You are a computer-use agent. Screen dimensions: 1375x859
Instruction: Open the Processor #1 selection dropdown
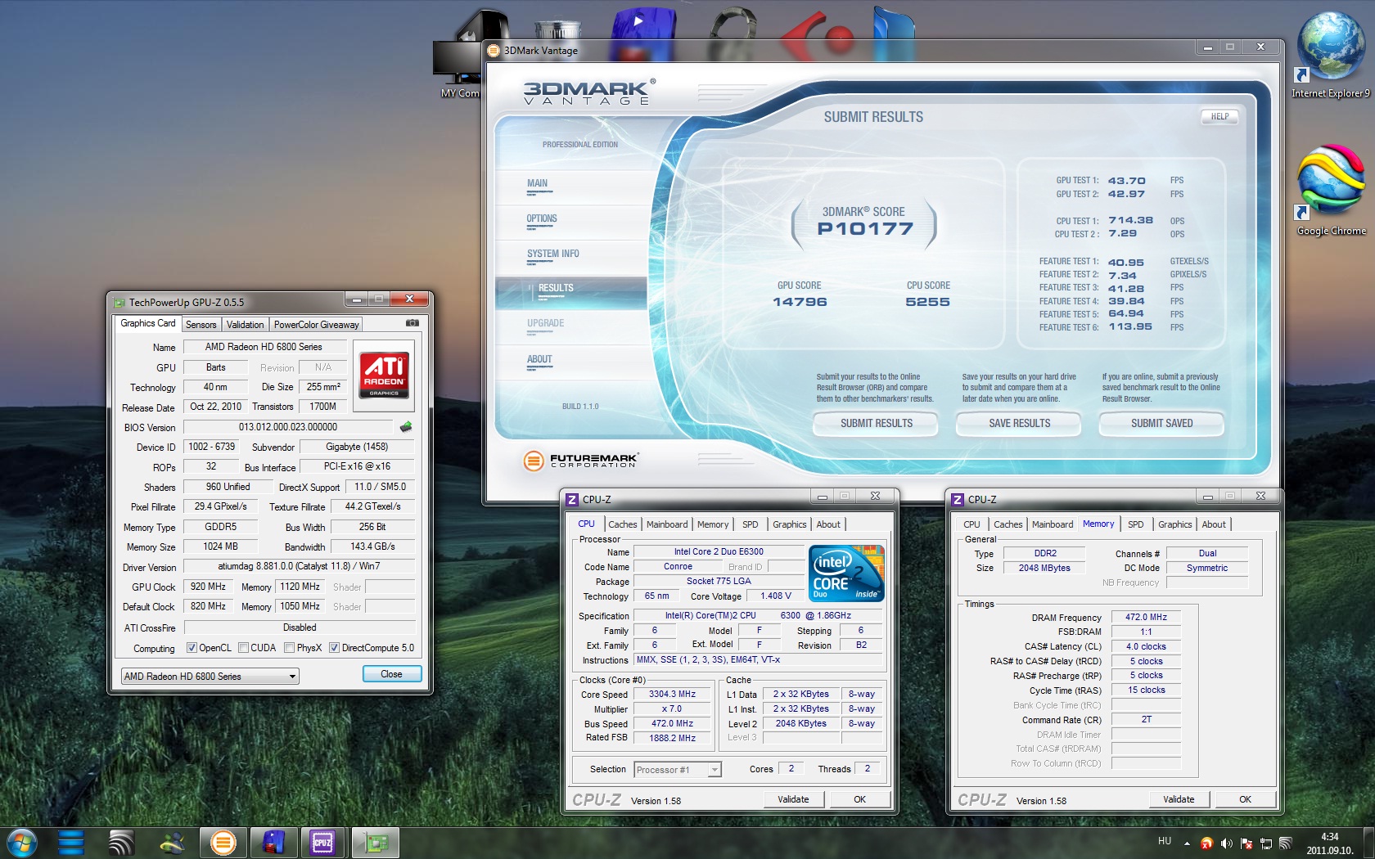click(678, 770)
